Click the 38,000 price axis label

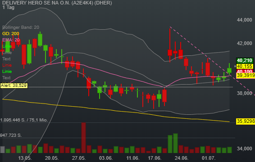tap(245, 93)
